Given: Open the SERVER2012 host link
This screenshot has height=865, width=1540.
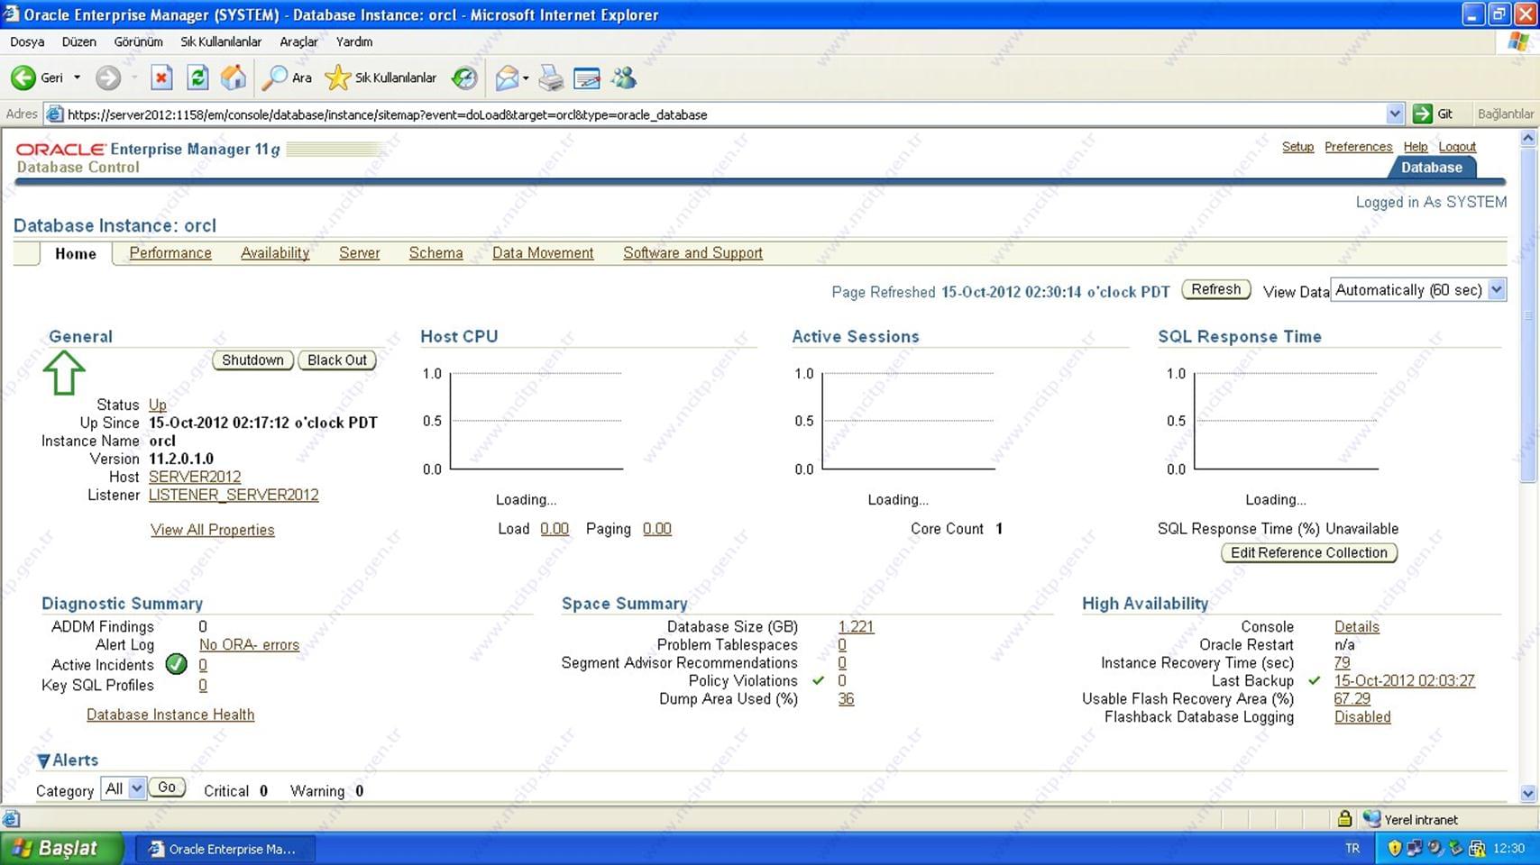Looking at the screenshot, I should click(195, 477).
